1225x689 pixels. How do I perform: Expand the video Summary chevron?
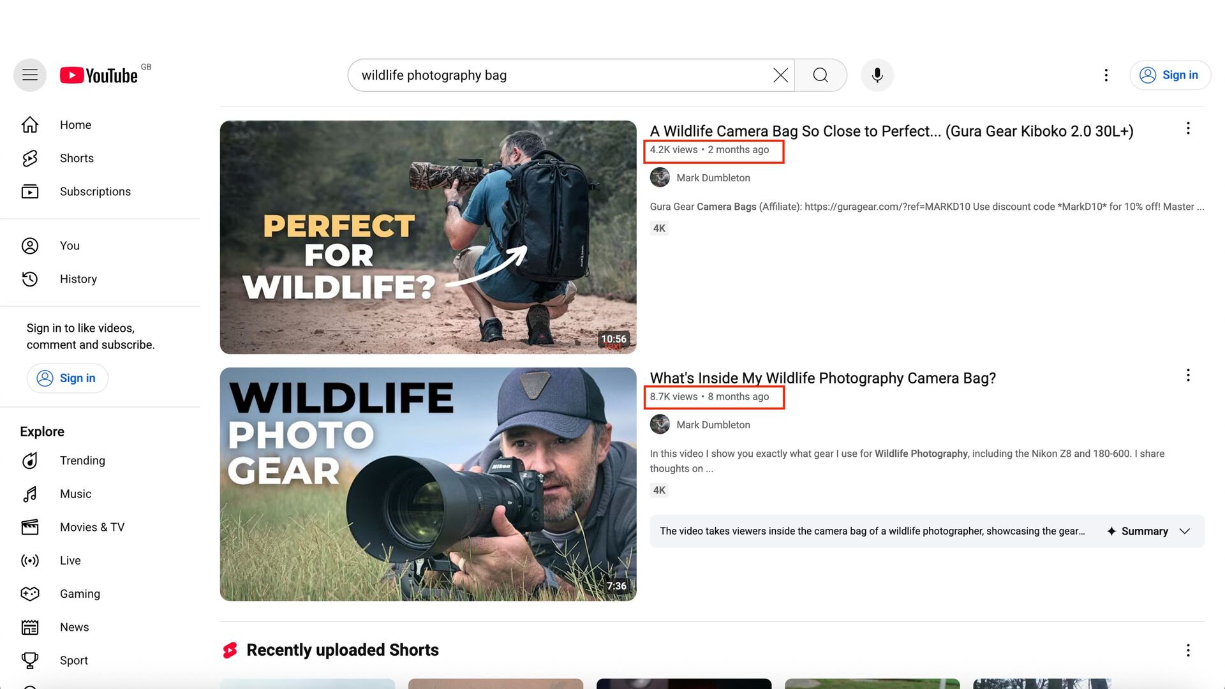tap(1185, 531)
